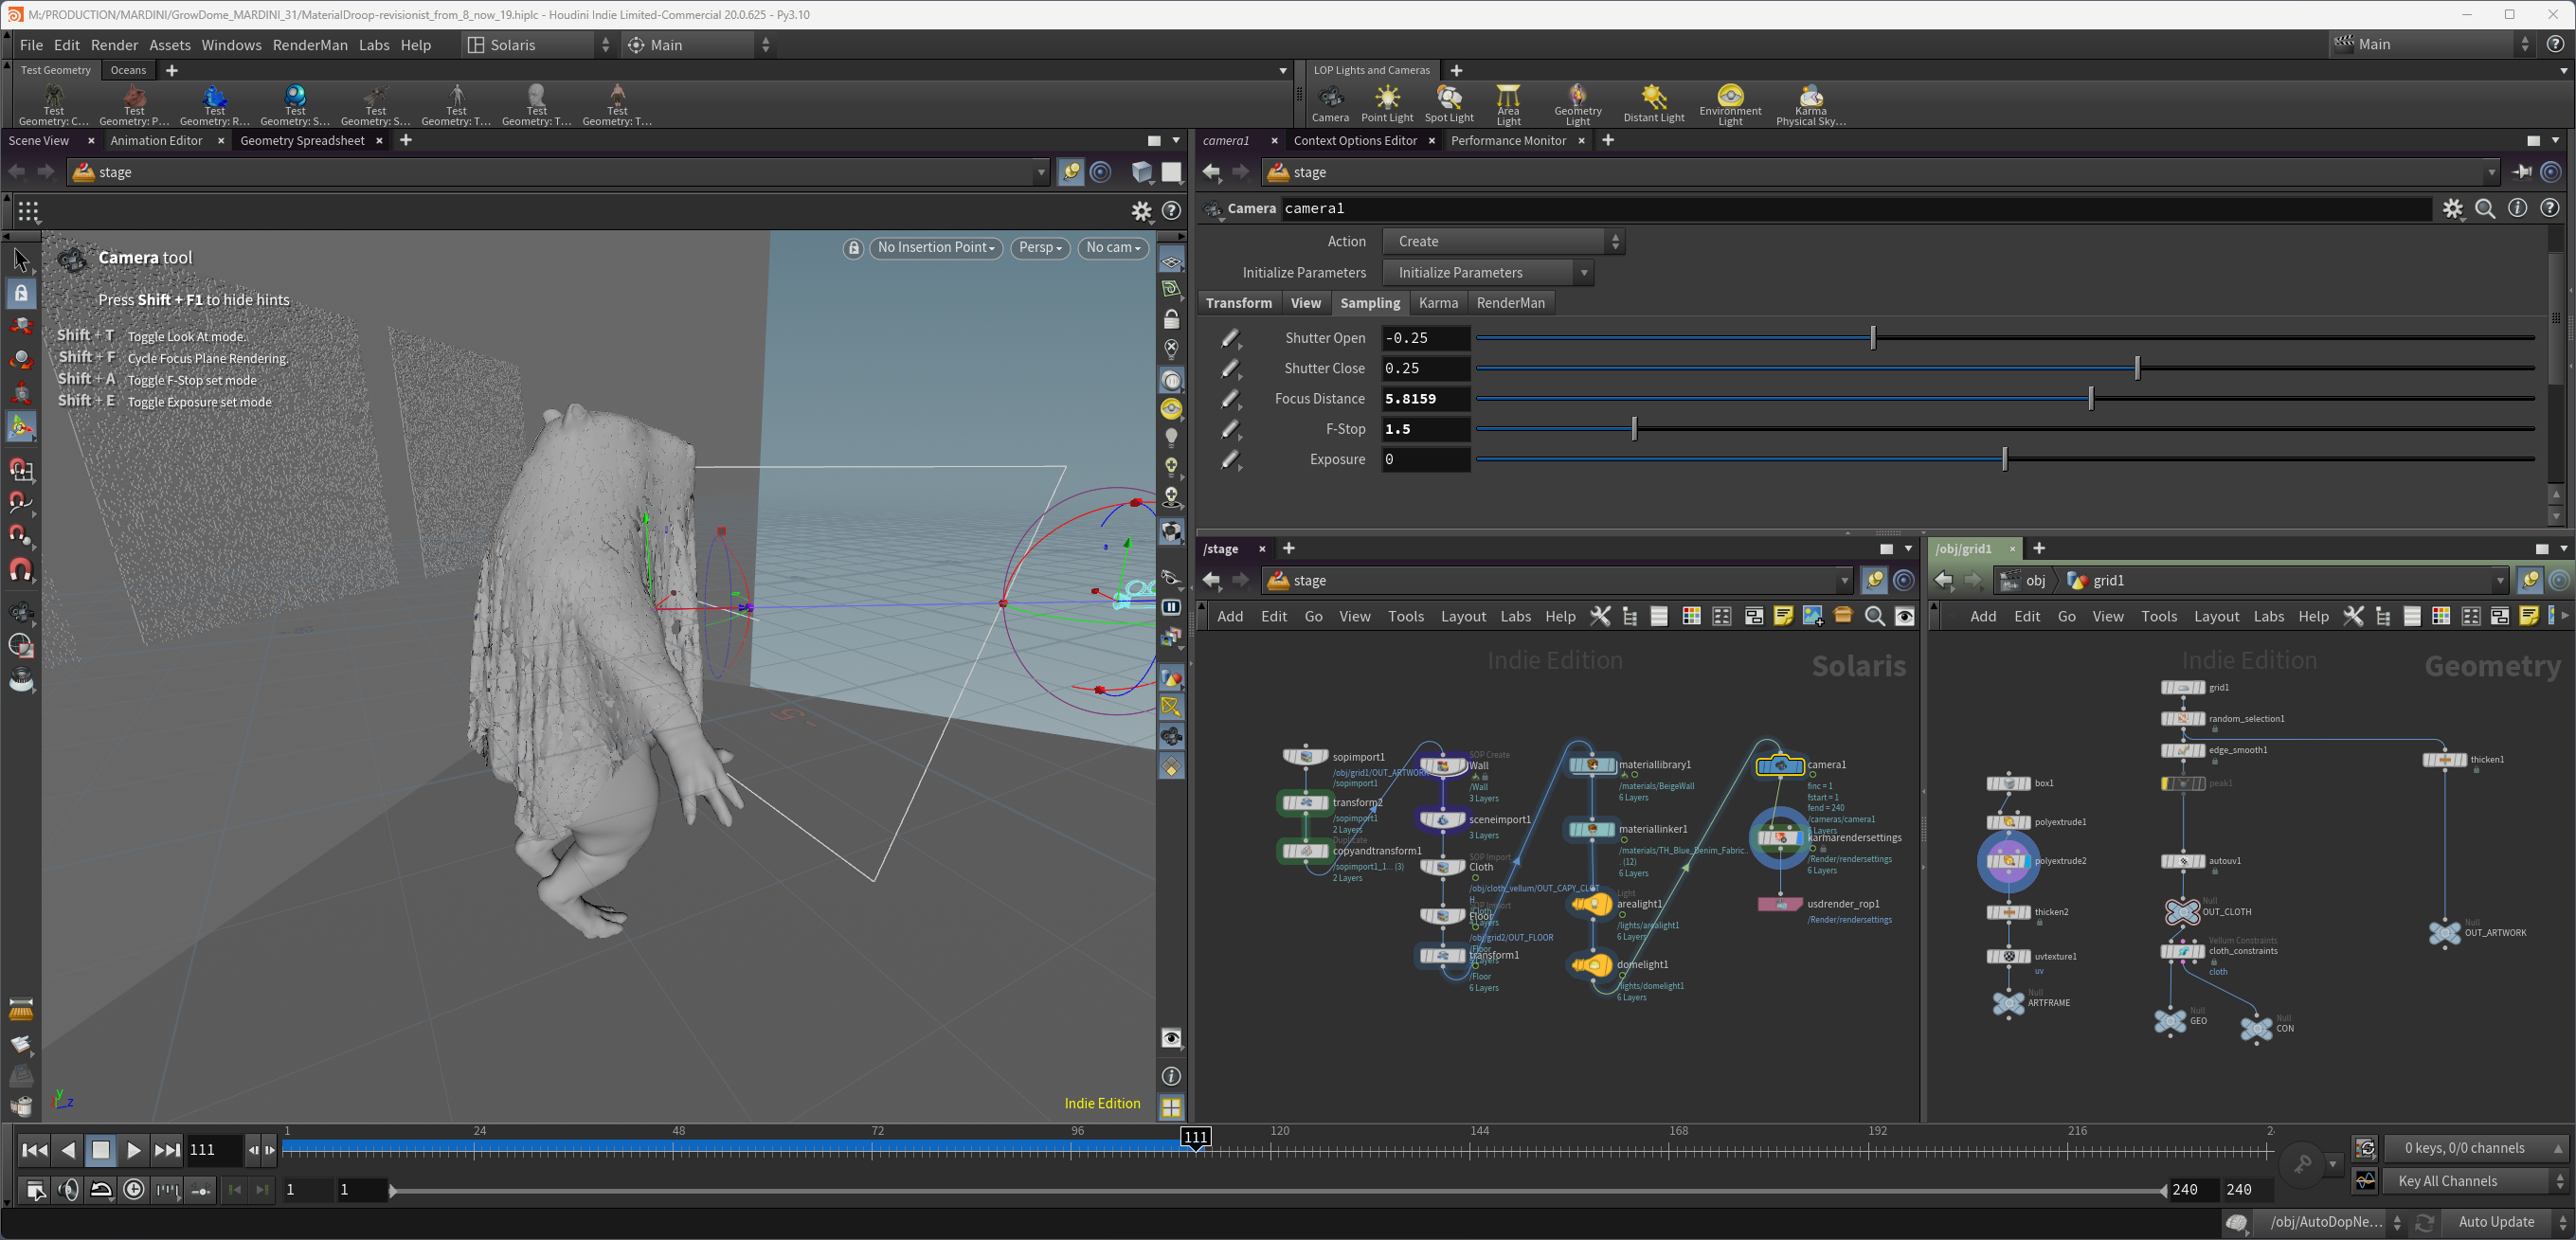Open the Houdini help icon at top right
Viewport: 2576px width, 1240px height.
coord(2556,44)
